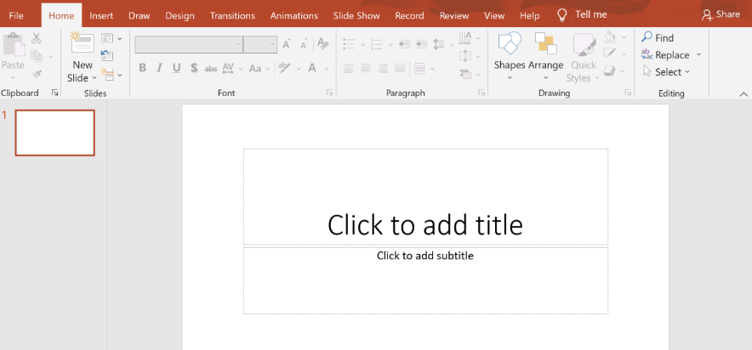Click the Increase List Level icon
Viewport: 752px width, 350px height.
422,44
